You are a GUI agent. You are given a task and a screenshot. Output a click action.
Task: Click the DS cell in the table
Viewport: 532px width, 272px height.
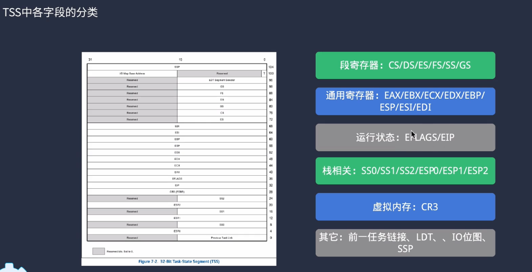pos(222,100)
